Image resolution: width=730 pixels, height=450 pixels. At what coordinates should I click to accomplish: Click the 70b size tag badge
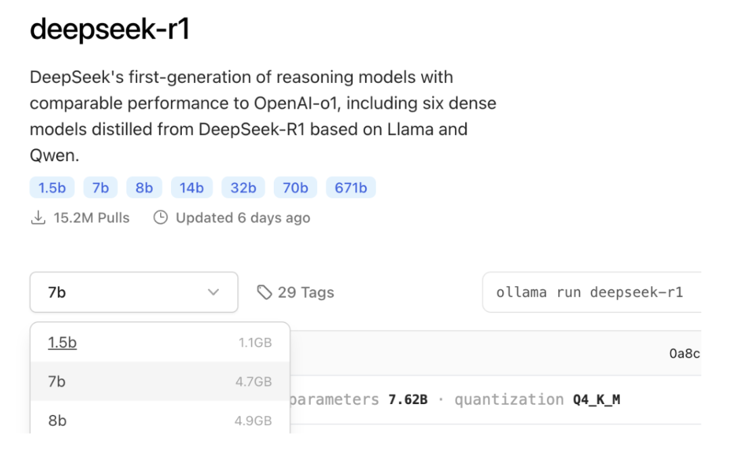(x=295, y=188)
